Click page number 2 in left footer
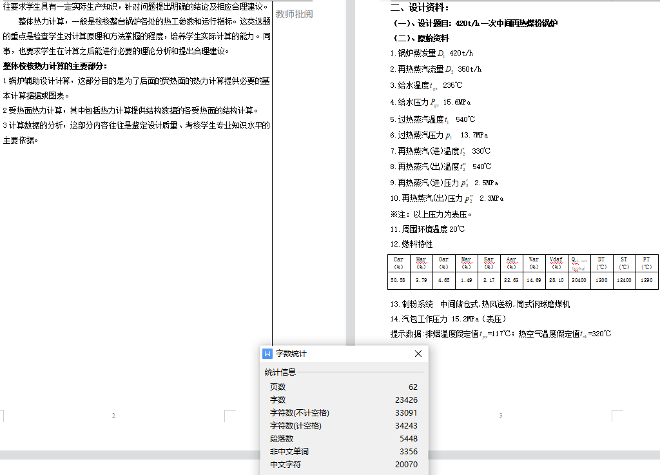 (x=113, y=416)
